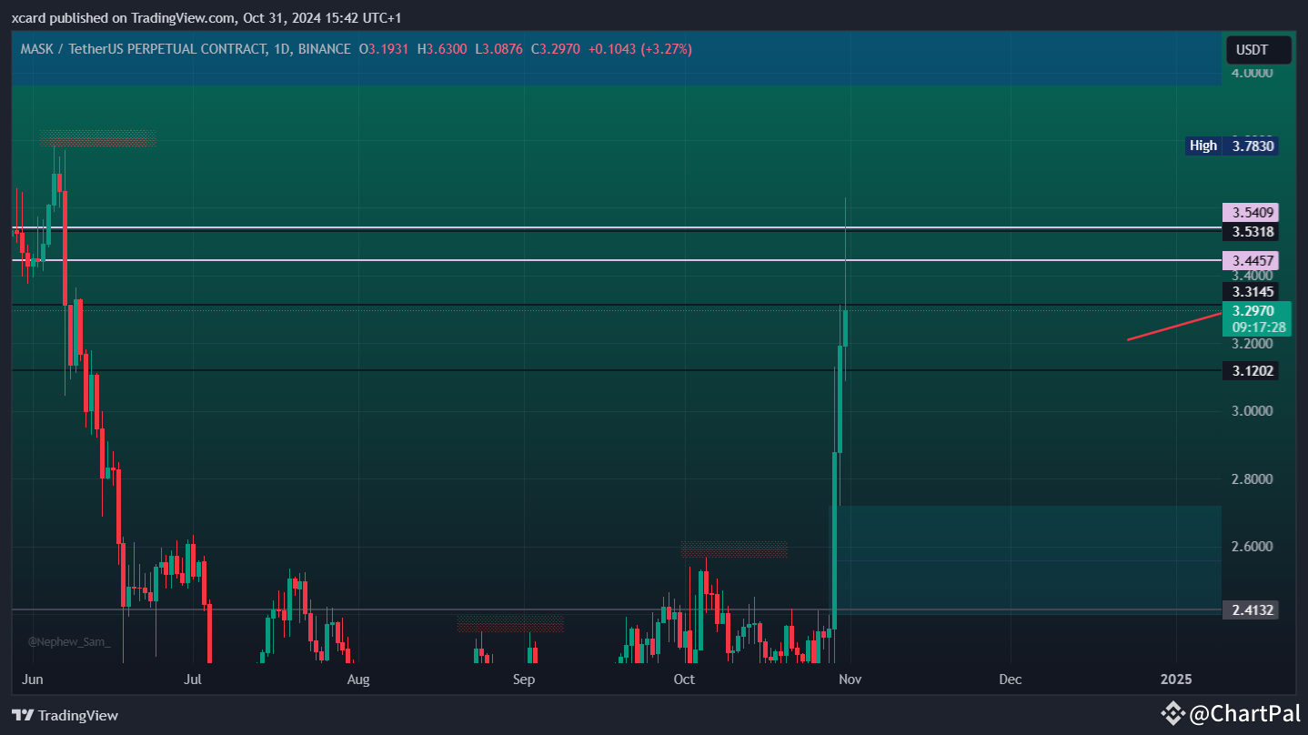Click the 3.4457 resistance level label
Viewport: 1308px width, 735px height.
point(1250,260)
